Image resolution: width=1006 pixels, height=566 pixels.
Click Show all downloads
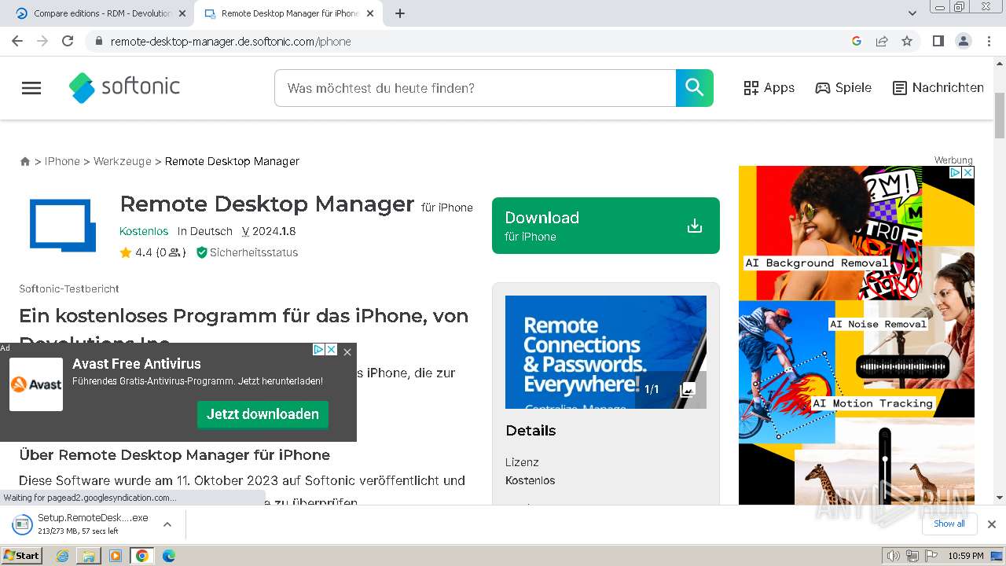coord(949,524)
